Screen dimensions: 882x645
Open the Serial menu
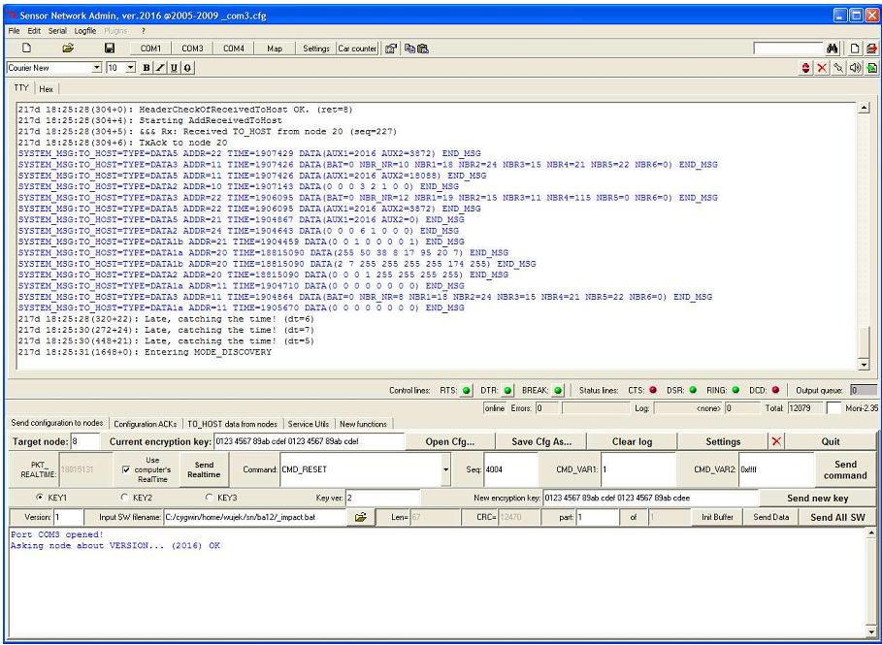pos(57,31)
